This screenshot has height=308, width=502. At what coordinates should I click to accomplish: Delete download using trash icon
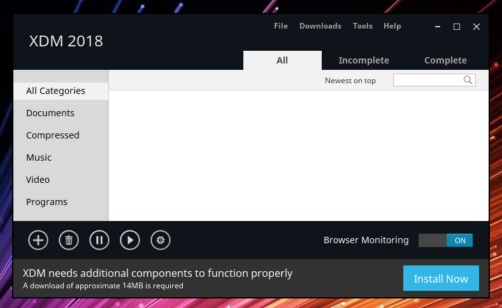pos(69,240)
